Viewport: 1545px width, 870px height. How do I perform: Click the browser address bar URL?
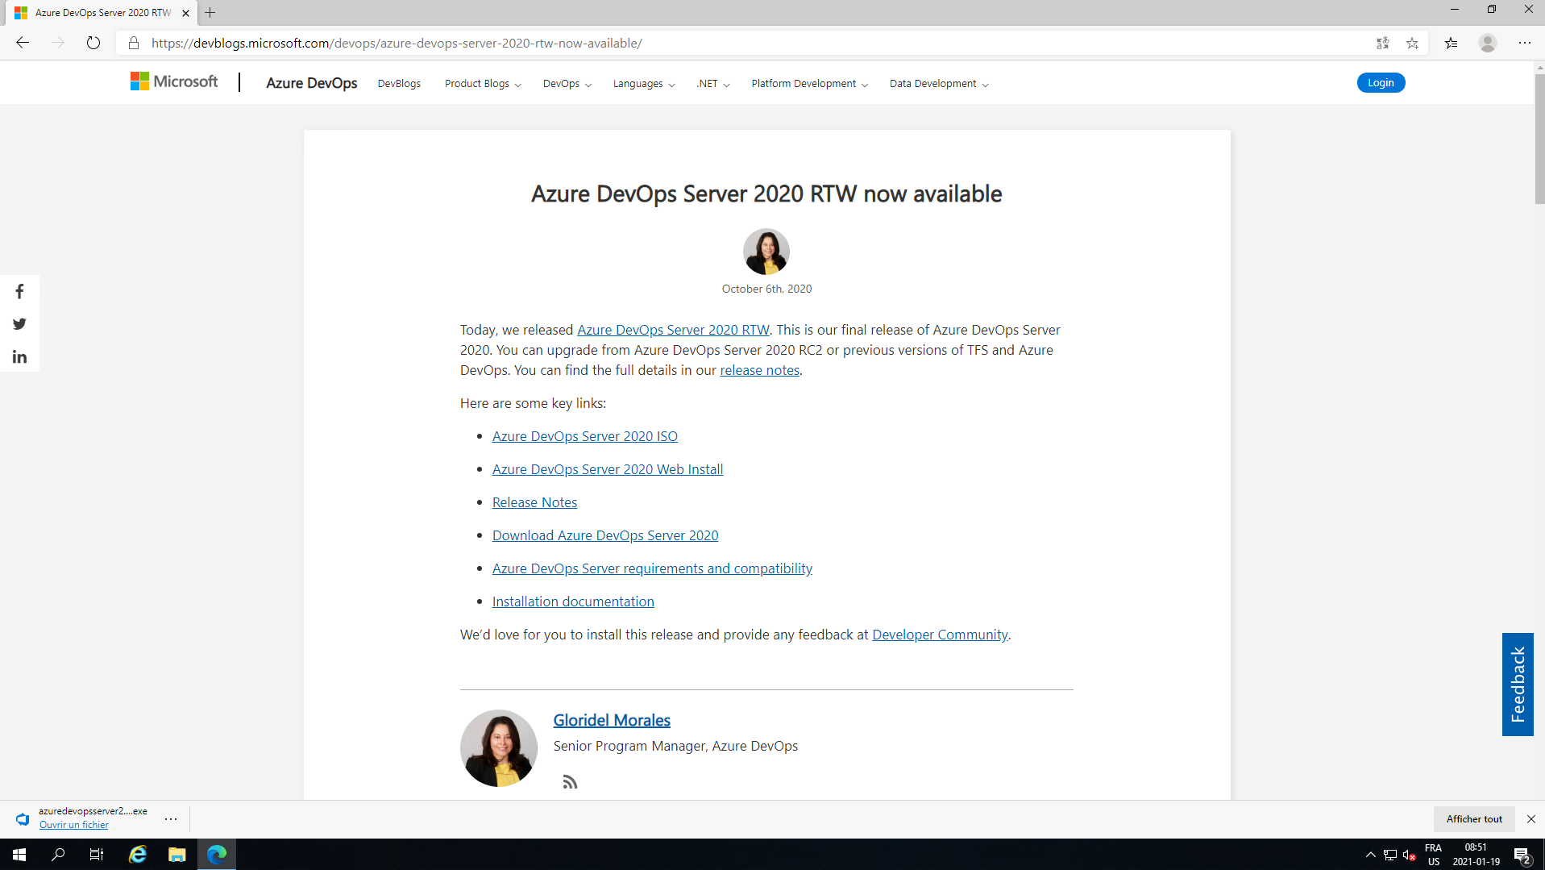pyautogui.click(x=397, y=44)
